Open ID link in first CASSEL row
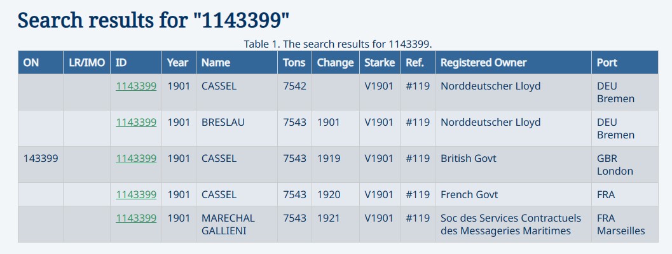 coord(136,86)
